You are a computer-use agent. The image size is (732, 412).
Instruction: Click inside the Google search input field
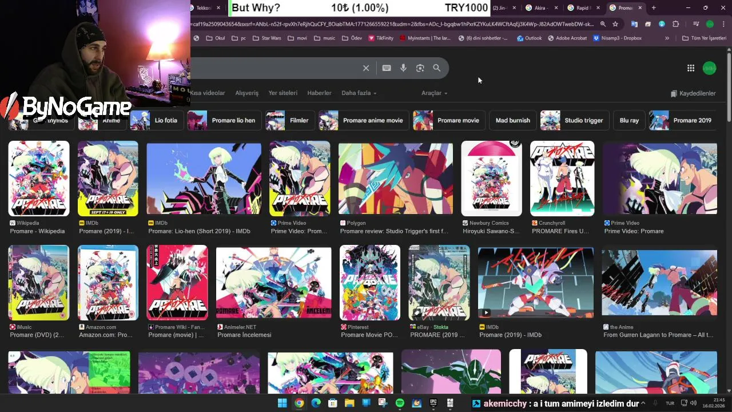274,68
